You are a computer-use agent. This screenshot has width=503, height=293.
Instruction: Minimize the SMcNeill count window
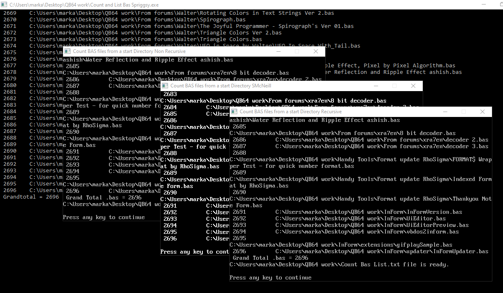(376, 86)
